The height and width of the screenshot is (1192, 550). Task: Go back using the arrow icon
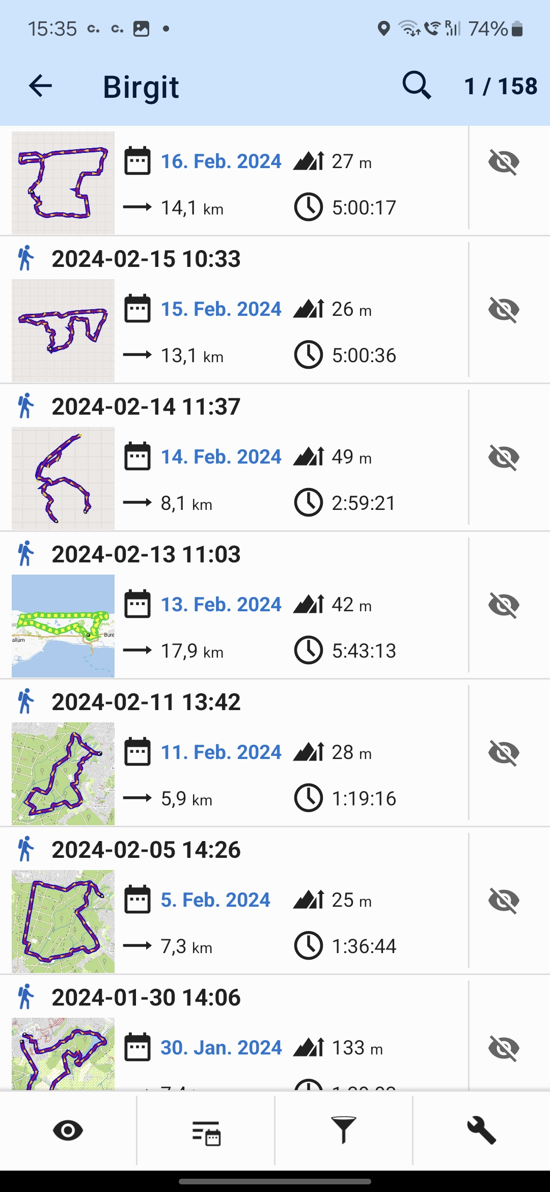(41, 86)
